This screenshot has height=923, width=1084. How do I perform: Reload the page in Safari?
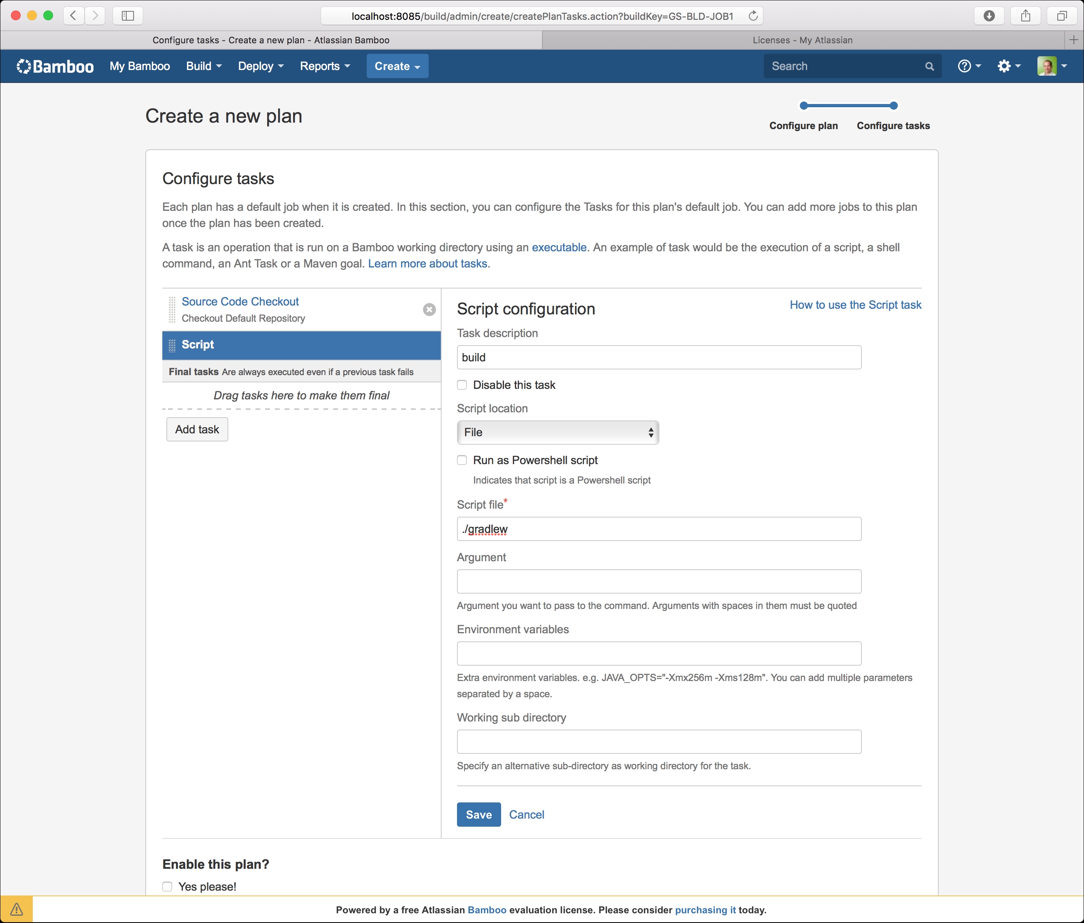(x=753, y=16)
